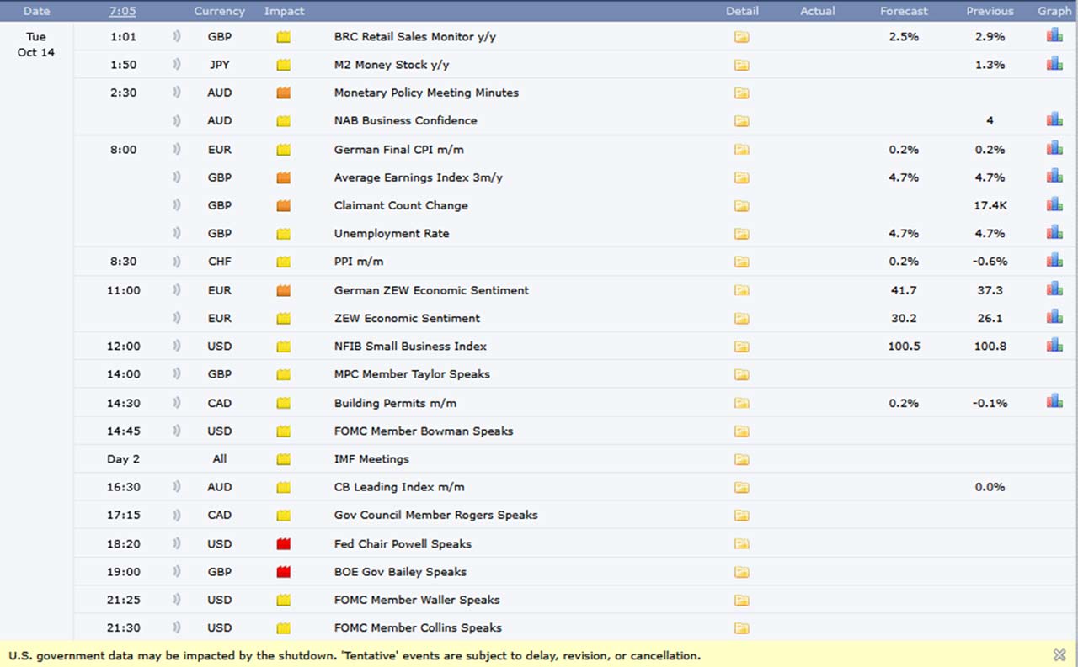Click the 7:05 time link in header
The image size is (1078, 667).
(123, 11)
